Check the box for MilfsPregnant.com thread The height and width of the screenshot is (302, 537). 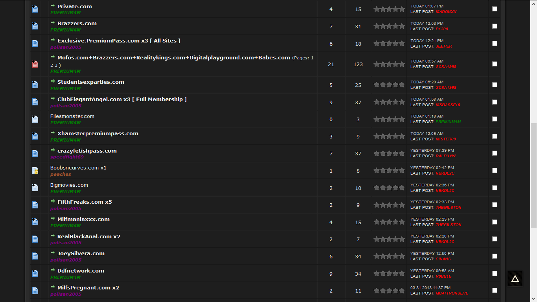(x=495, y=290)
